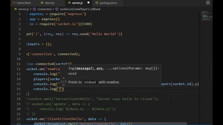
Task: Click the log signature in the tooltip
Action: (114, 71)
